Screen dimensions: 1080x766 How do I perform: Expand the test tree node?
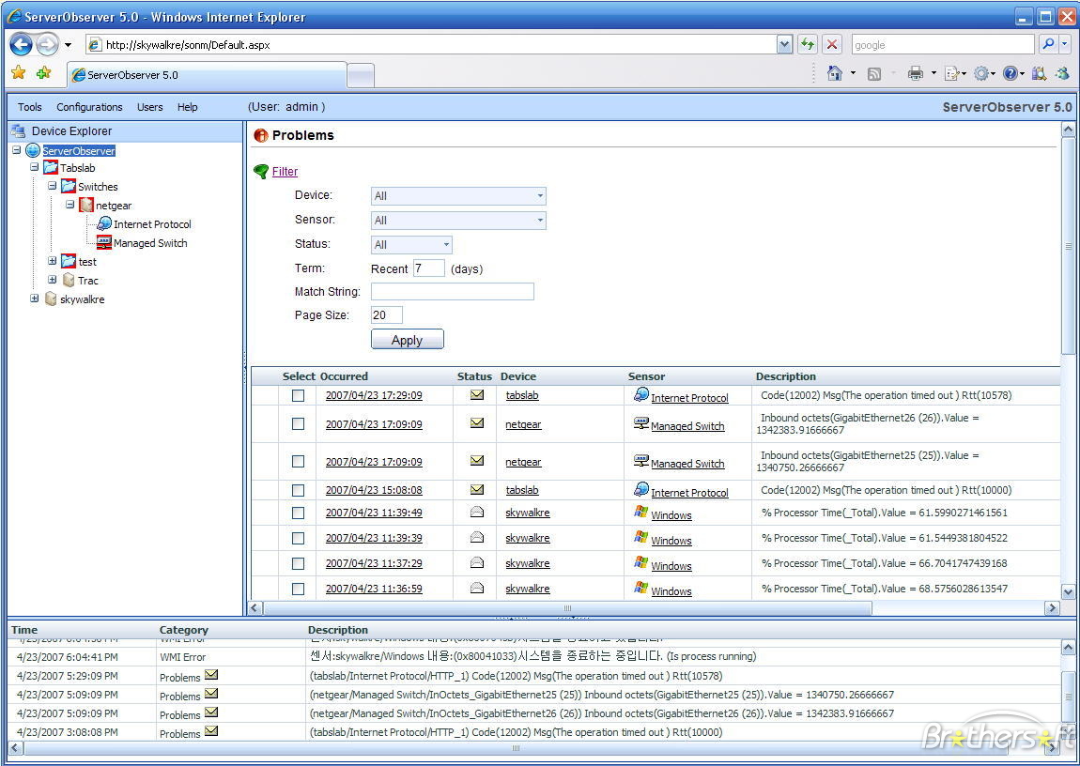pyautogui.click(x=52, y=261)
